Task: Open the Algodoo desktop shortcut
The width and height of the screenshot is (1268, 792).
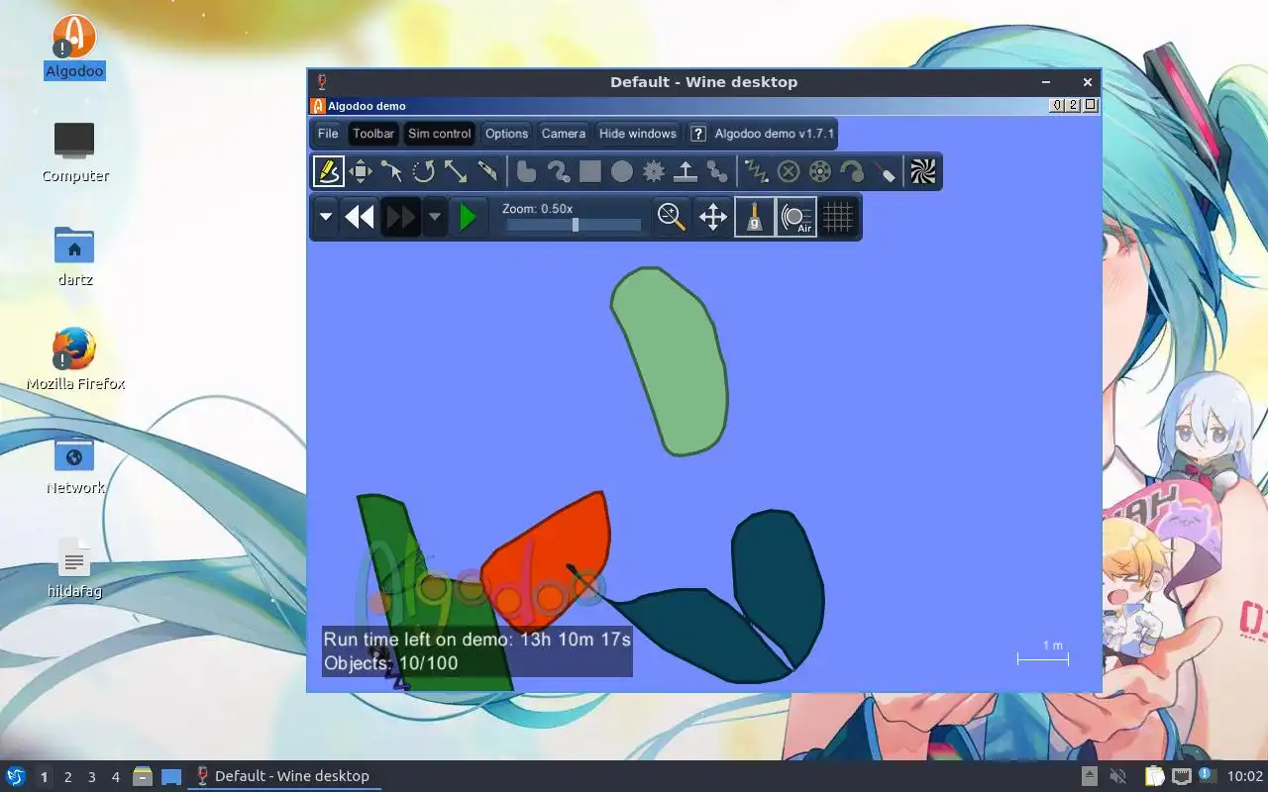Action: (74, 47)
